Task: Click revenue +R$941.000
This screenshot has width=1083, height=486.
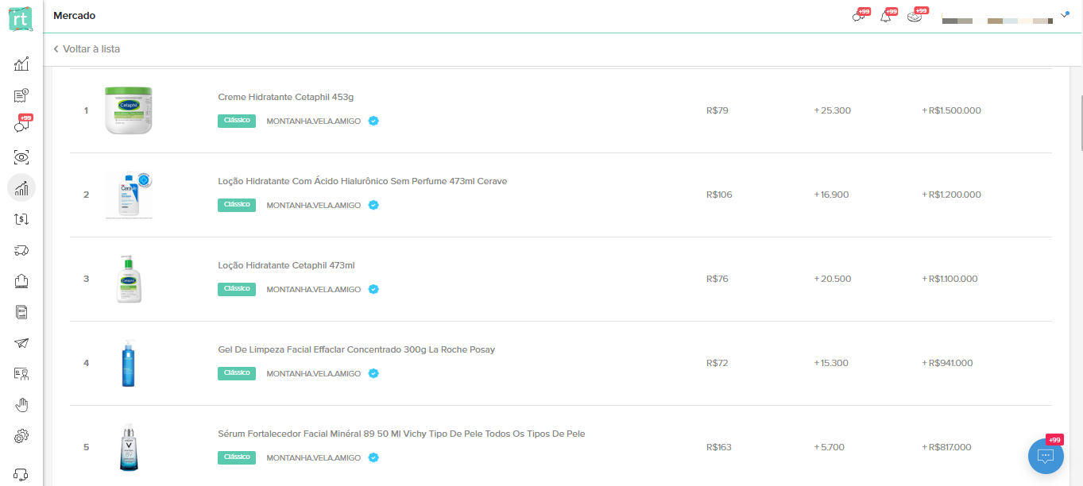Action: [947, 363]
